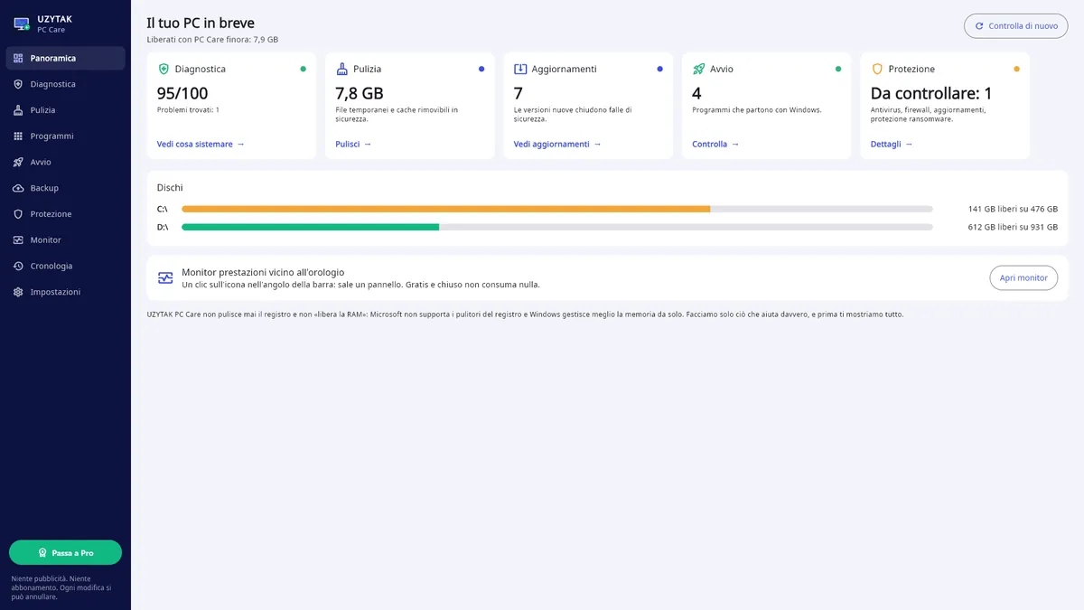Click the Liberati con PC Care finora text
Viewport: 1084px width, 610px height.
pyautogui.click(x=212, y=40)
